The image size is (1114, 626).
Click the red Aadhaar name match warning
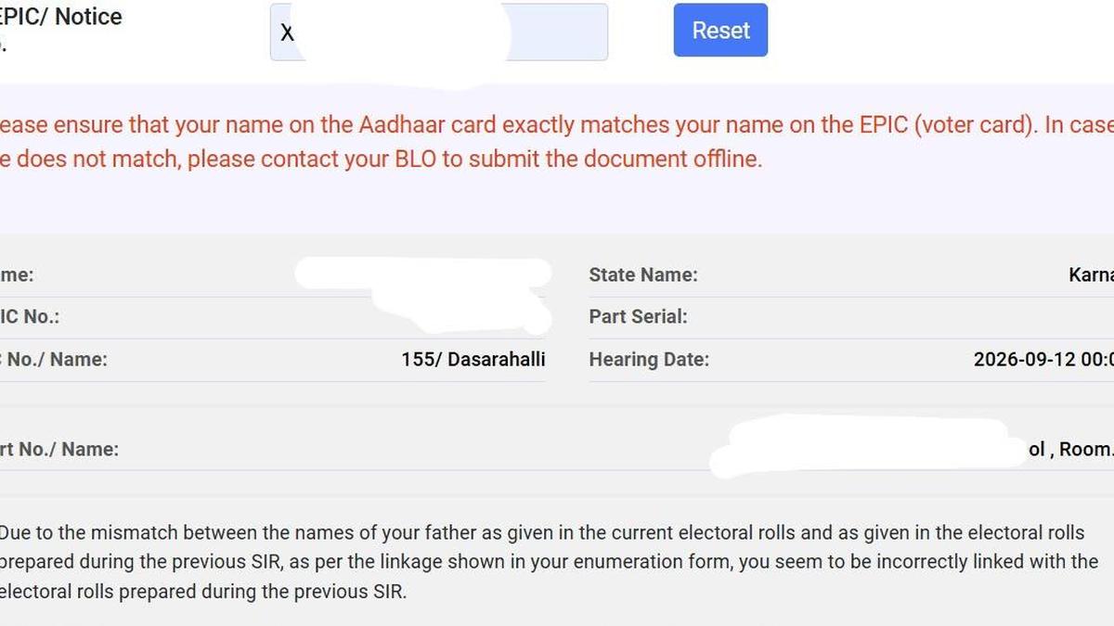557,142
